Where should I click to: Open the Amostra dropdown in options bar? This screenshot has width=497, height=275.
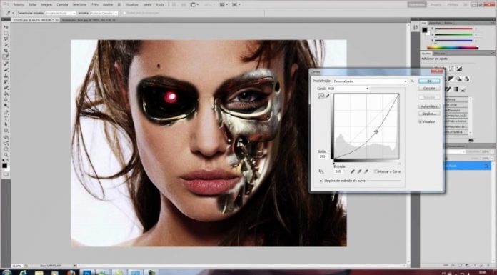click(104, 13)
